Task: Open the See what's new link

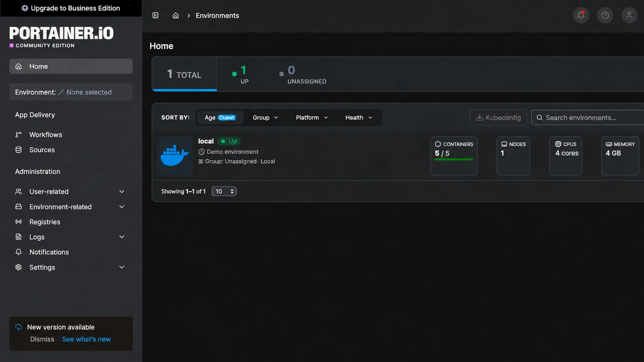Action: pyautogui.click(x=86, y=339)
